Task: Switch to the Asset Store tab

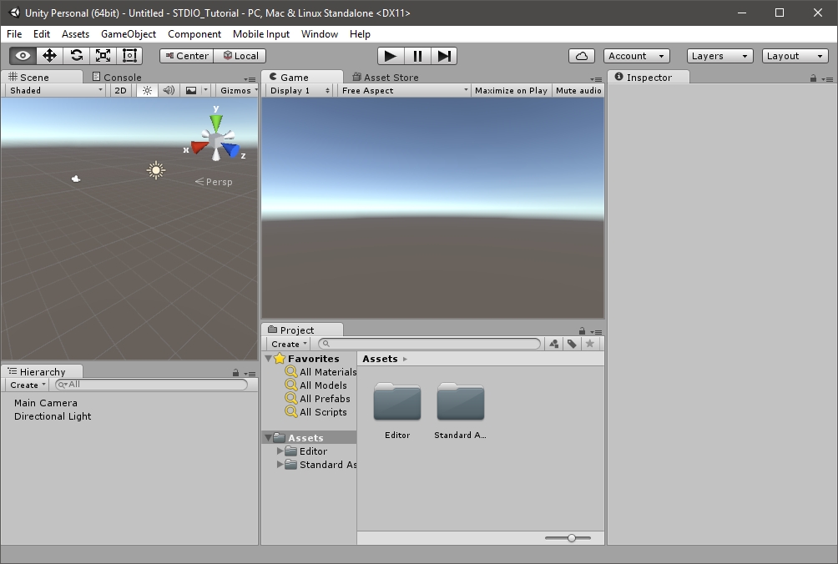Action: (386, 77)
